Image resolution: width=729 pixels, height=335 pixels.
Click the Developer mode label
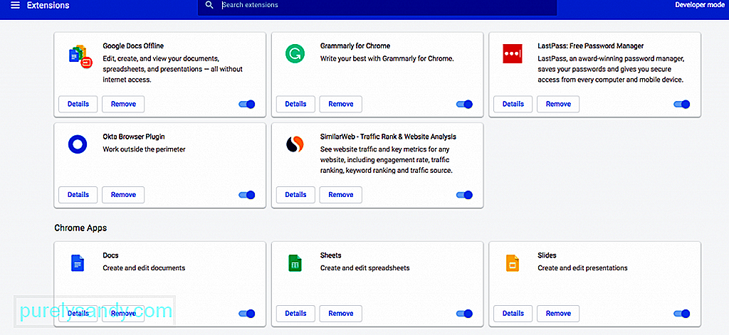coord(700,5)
